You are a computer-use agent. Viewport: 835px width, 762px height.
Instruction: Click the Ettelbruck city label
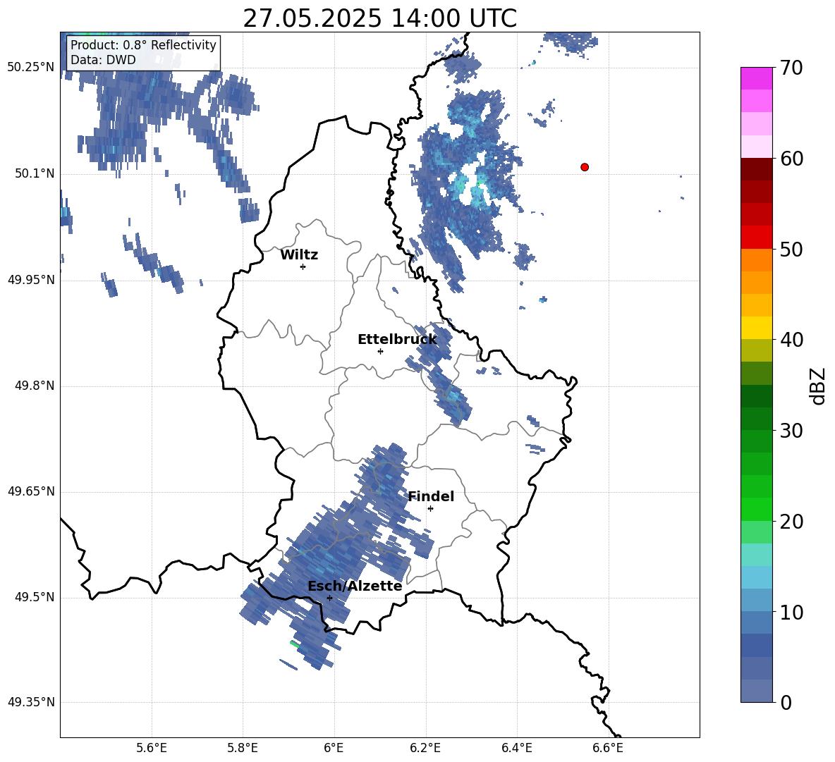(397, 340)
